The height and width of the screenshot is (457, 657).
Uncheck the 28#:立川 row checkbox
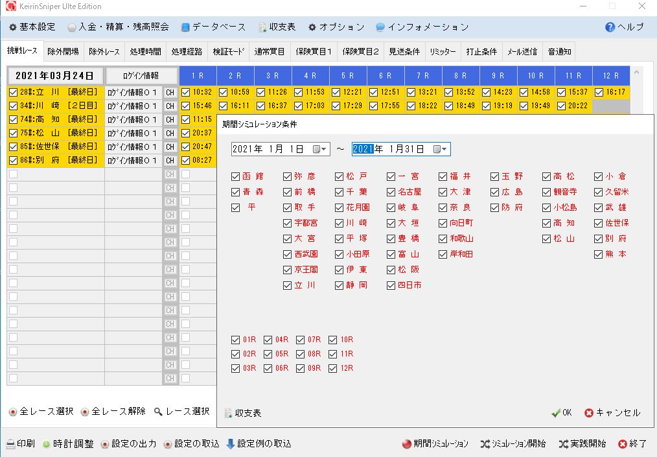click(x=13, y=92)
